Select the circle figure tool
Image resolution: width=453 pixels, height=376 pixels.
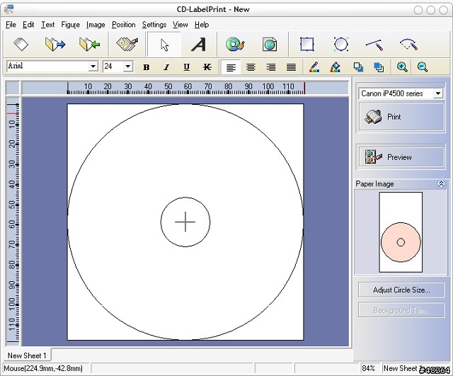coord(341,45)
